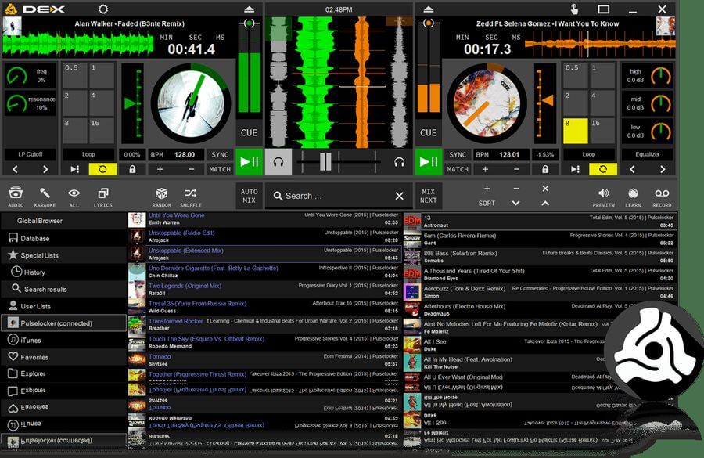Click the X icon above the sort up-chevron
Viewport: 704px width, 458px height.
click(x=545, y=189)
